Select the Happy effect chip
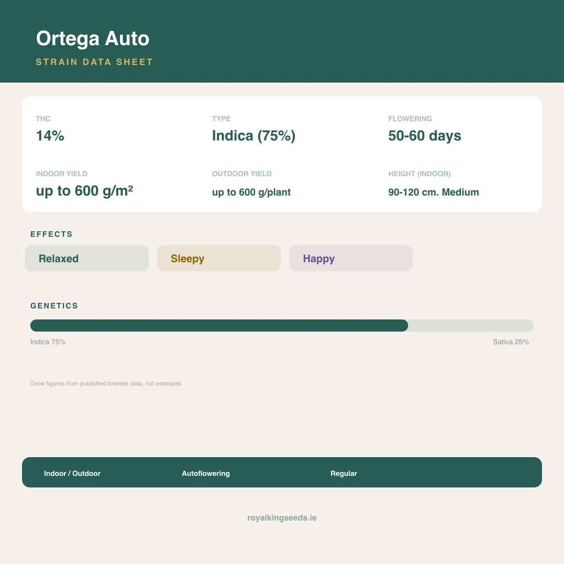 (x=351, y=258)
